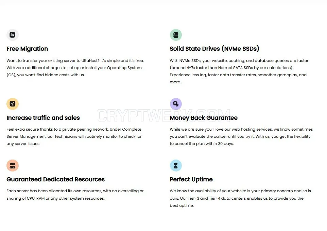The height and width of the screenshot is (231, 327).
Task: Open the Guaranteed Dedicated Resources heading
Action: click(x=55, y=179)
